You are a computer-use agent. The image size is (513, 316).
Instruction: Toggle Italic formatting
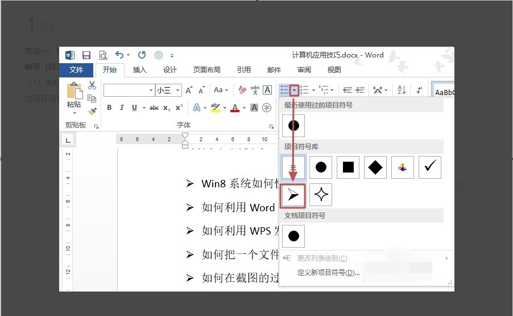122,108
